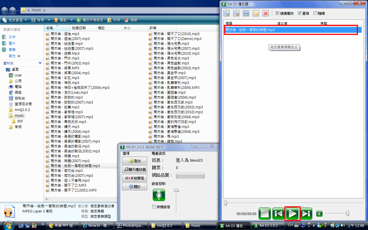Open the 檢視 dropdown arrow
This screenshot has height=230, width=368.
point(49,20)
